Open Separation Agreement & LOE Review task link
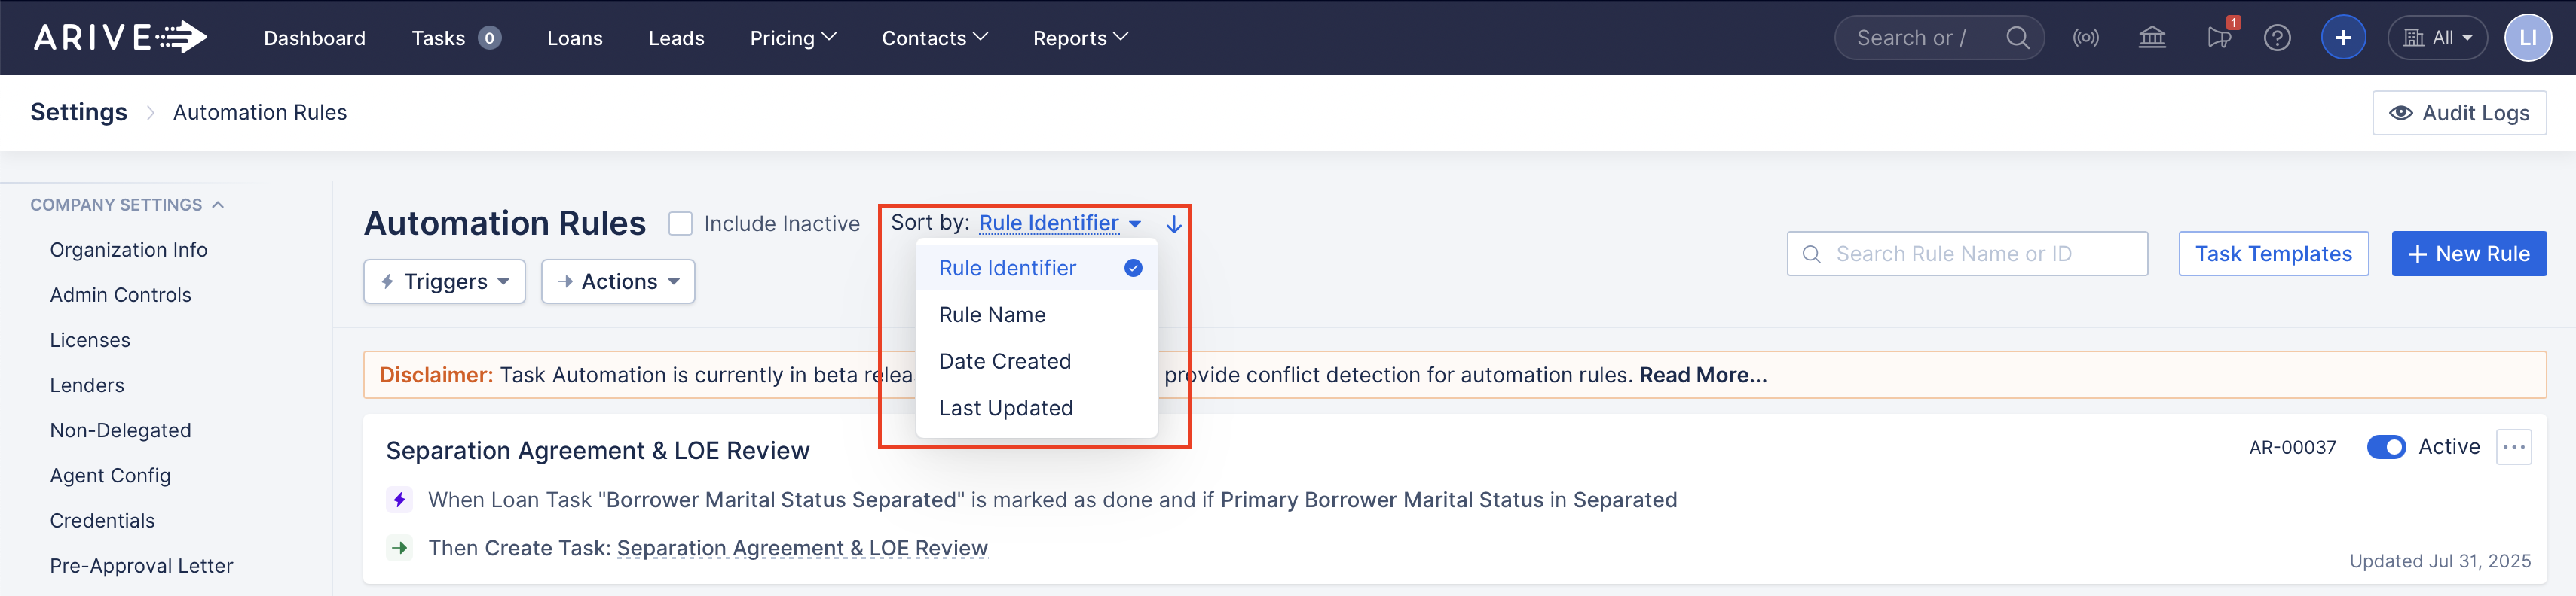This screenshot has height=596, width=2576. coord(802,548)
